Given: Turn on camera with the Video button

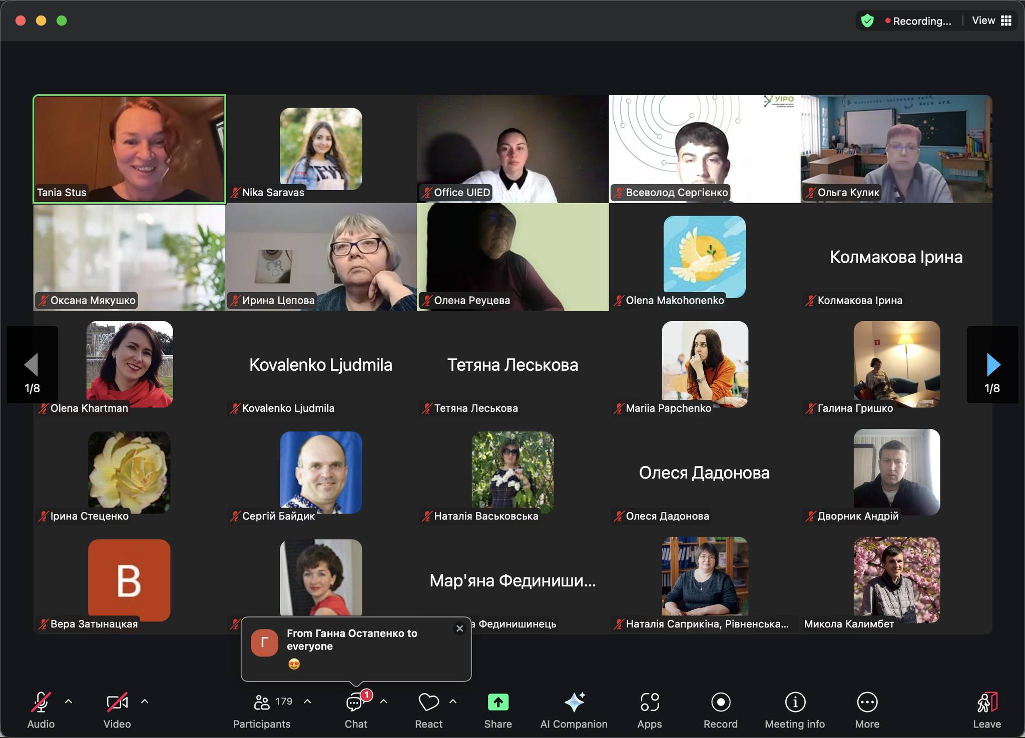Looking at the screenshot, I should point(117,702).
